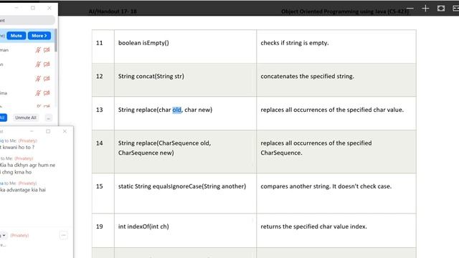Click muted mic icon in second participant row
Viewport: 459px width, 258px height.
point(38,64)
